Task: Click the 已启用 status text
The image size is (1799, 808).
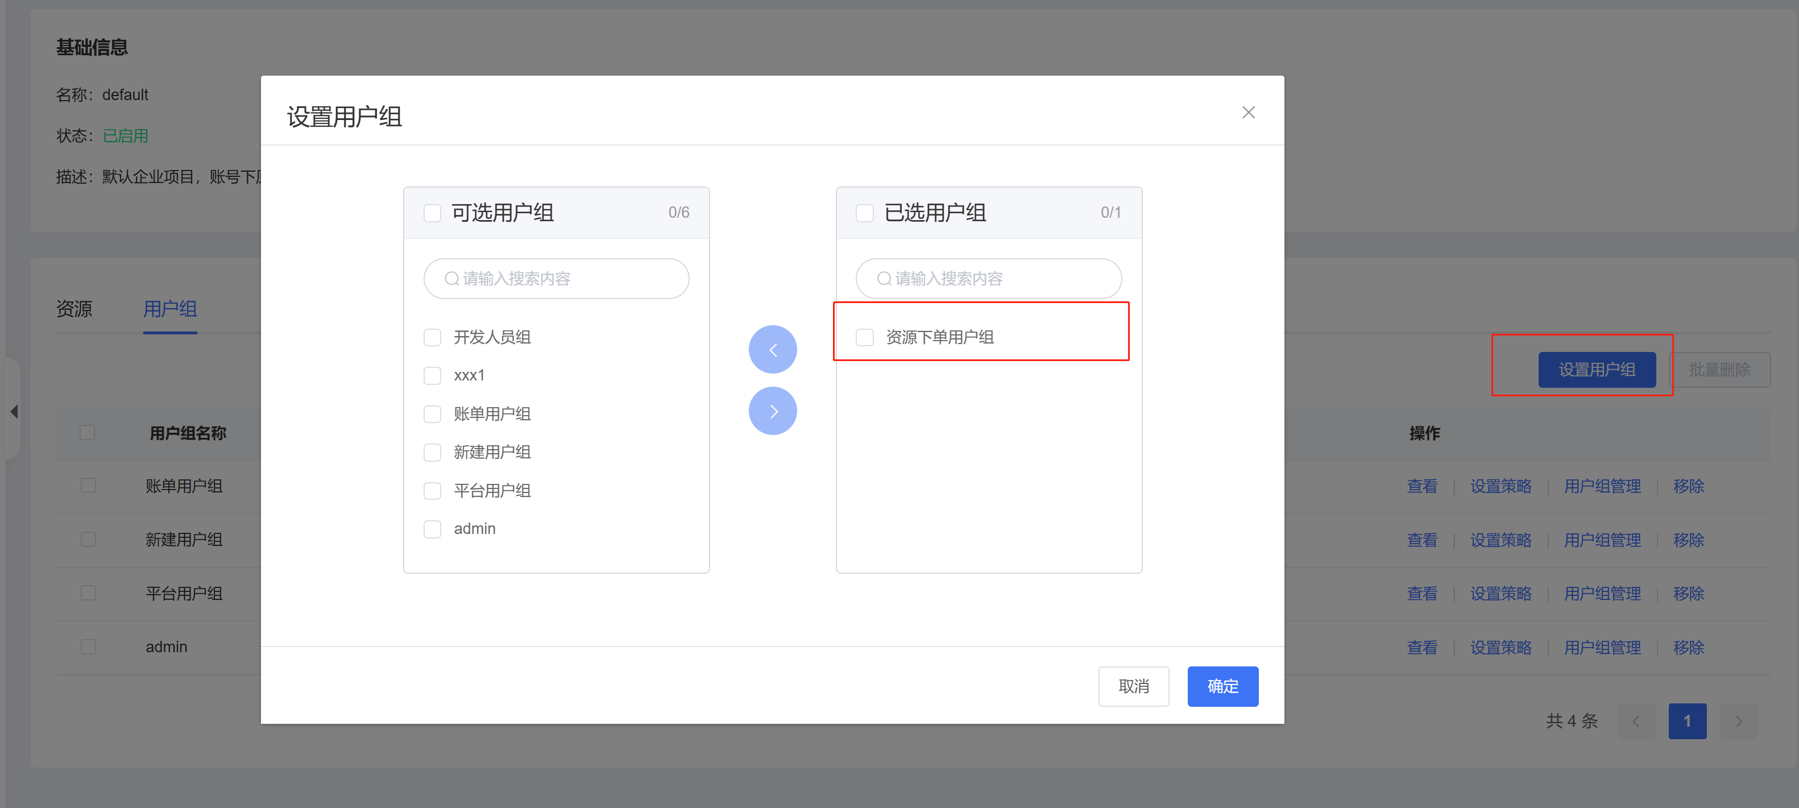Action: [x=125, y=135]
